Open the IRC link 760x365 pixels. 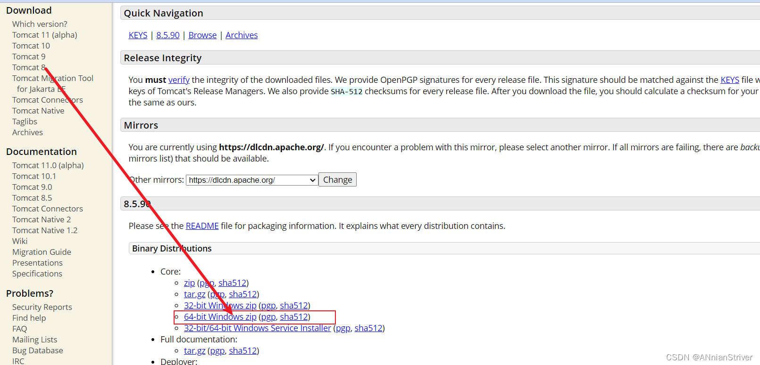18,361
